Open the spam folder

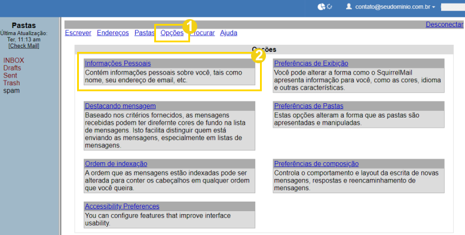11,91
